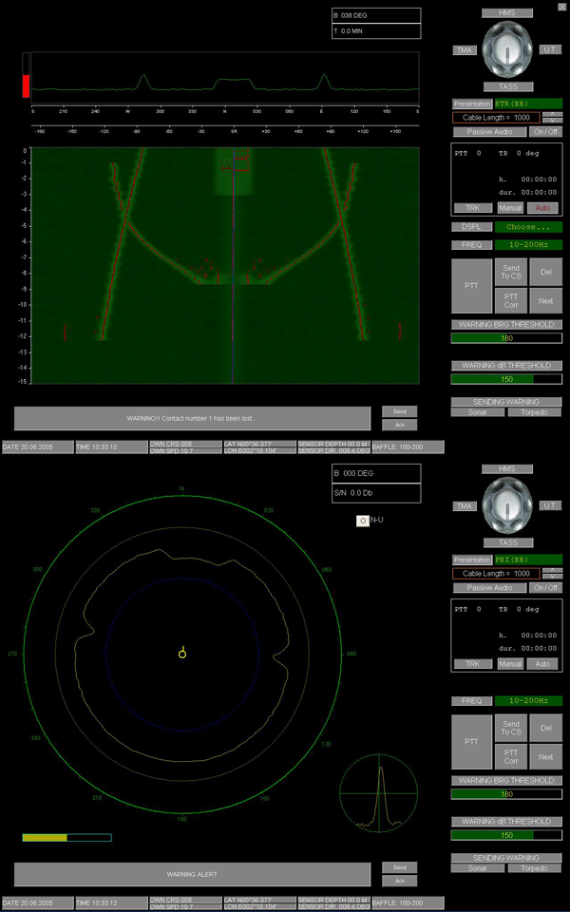Open the BTR(BB) presentation selector
Screen dimensions: 570x912
pos(528,103)
